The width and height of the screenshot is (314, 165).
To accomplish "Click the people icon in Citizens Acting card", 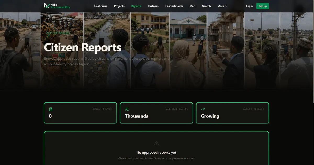I will pyautogui.click(x=127, y=109).
